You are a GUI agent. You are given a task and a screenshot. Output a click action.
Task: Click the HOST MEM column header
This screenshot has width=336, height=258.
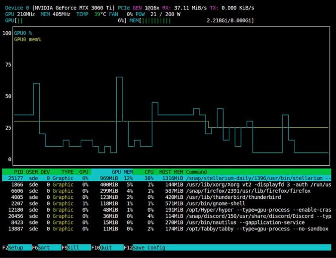pos(172,171)
